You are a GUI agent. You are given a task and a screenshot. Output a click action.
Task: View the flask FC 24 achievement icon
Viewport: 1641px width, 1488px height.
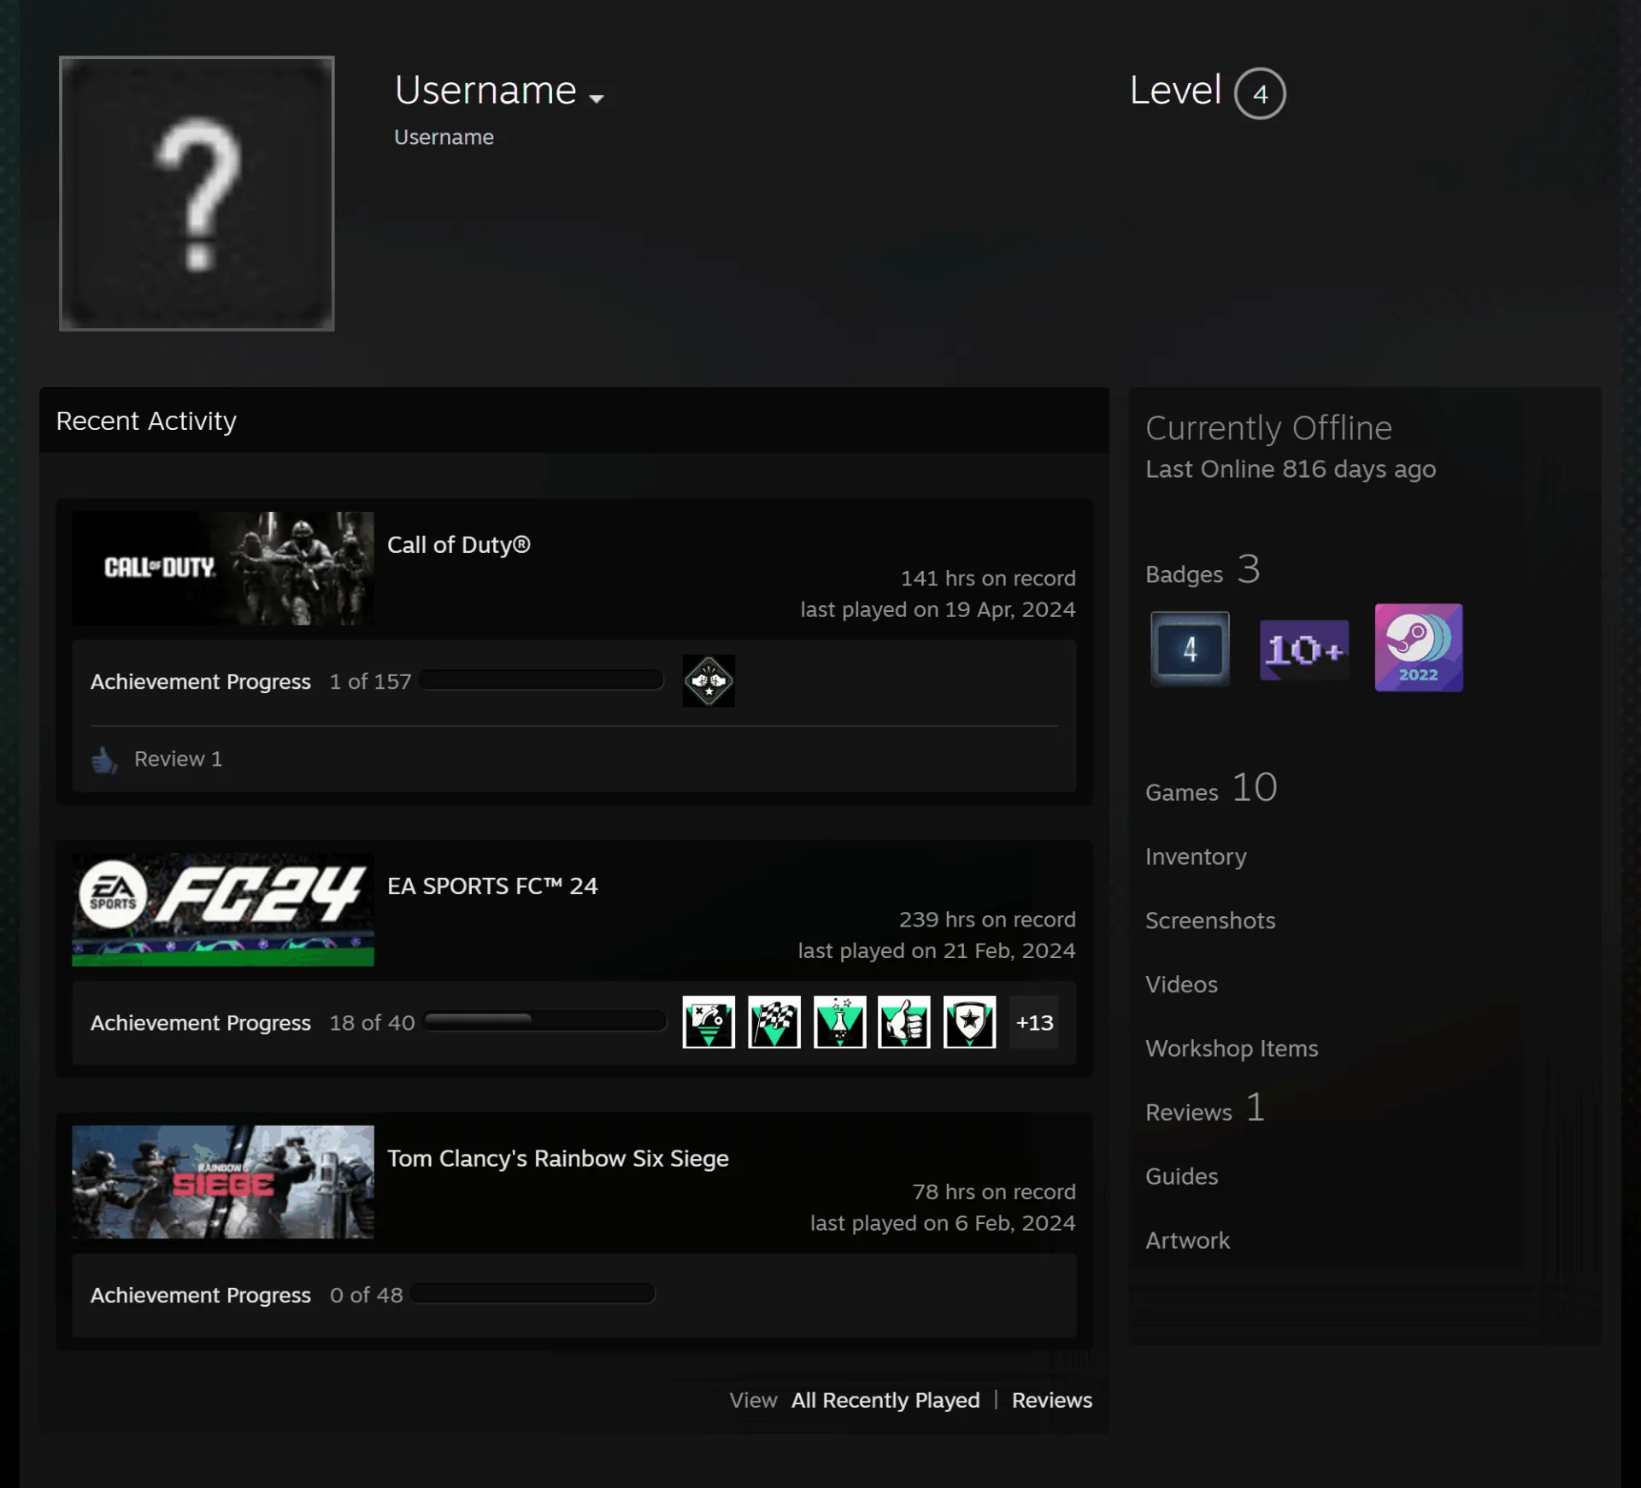click(839, 1021)
